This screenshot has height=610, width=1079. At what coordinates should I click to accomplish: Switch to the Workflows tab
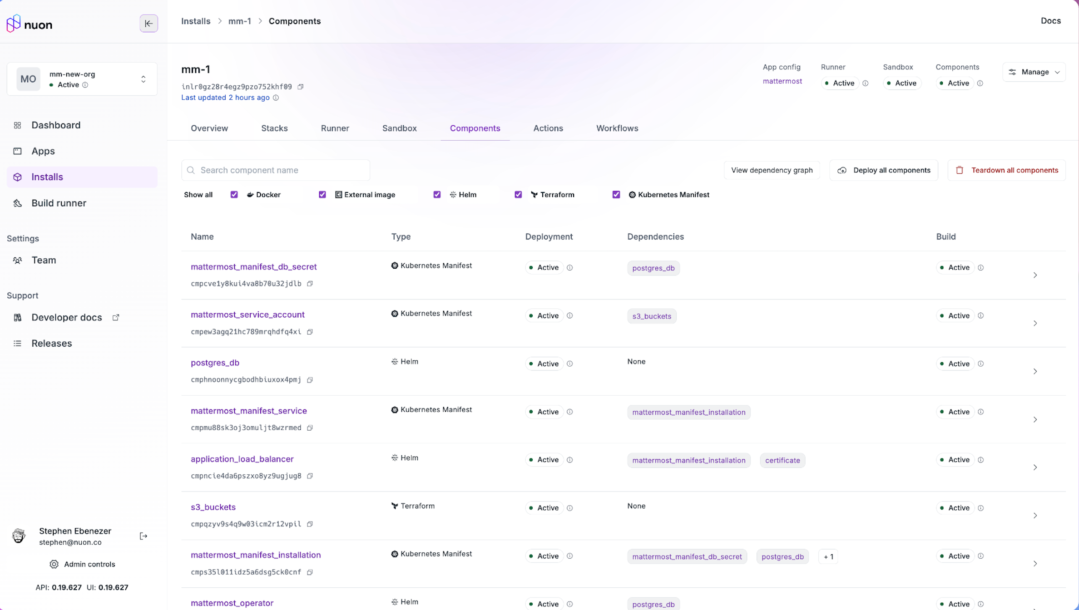tap(617, 128)
